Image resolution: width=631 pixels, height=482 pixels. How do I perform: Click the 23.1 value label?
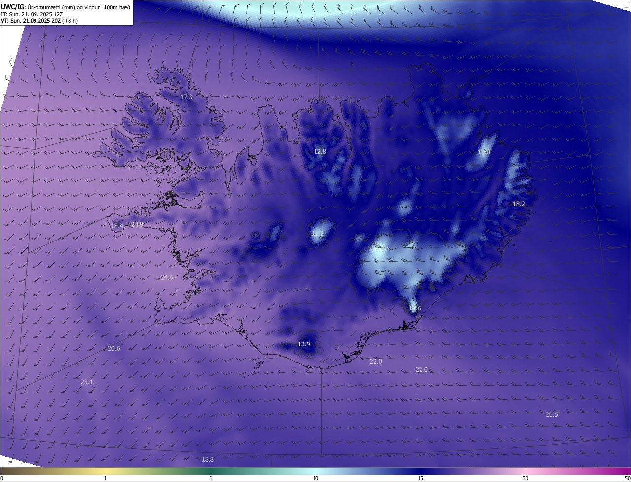(87, 382)
